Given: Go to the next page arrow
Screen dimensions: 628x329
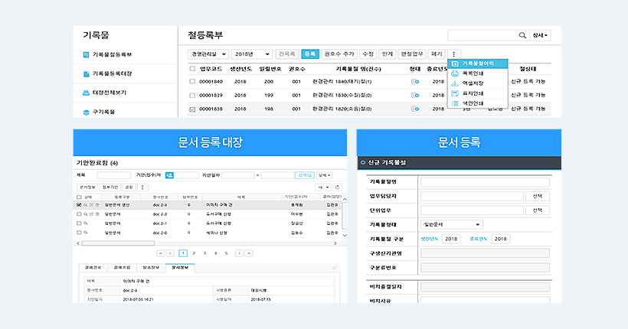Looking at the screenshot, I should [x=239, y=253].
